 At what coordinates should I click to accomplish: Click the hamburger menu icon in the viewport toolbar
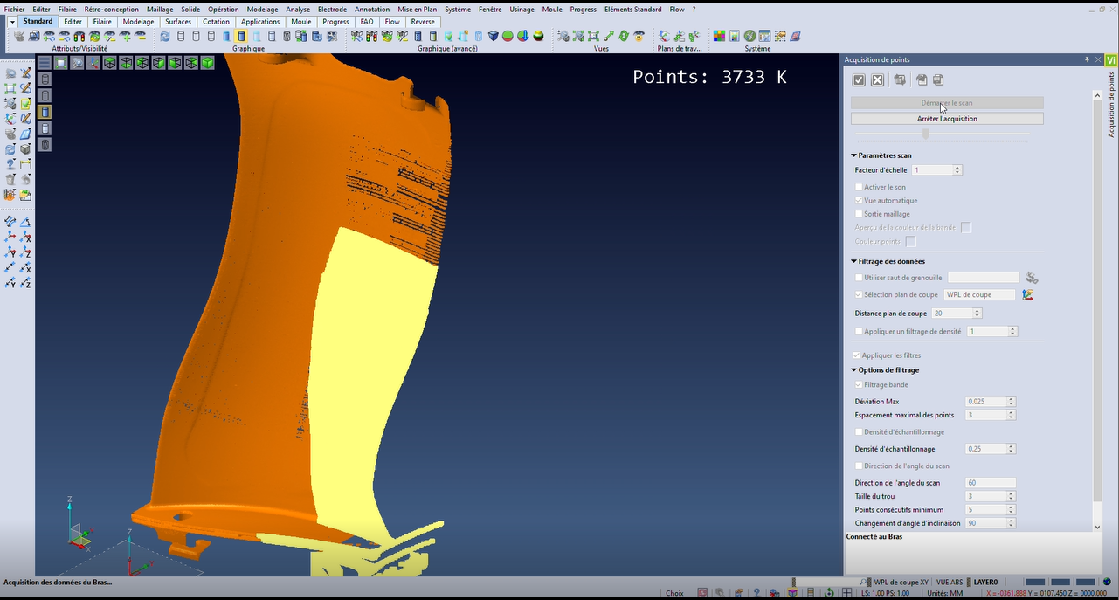pos(45,63)
